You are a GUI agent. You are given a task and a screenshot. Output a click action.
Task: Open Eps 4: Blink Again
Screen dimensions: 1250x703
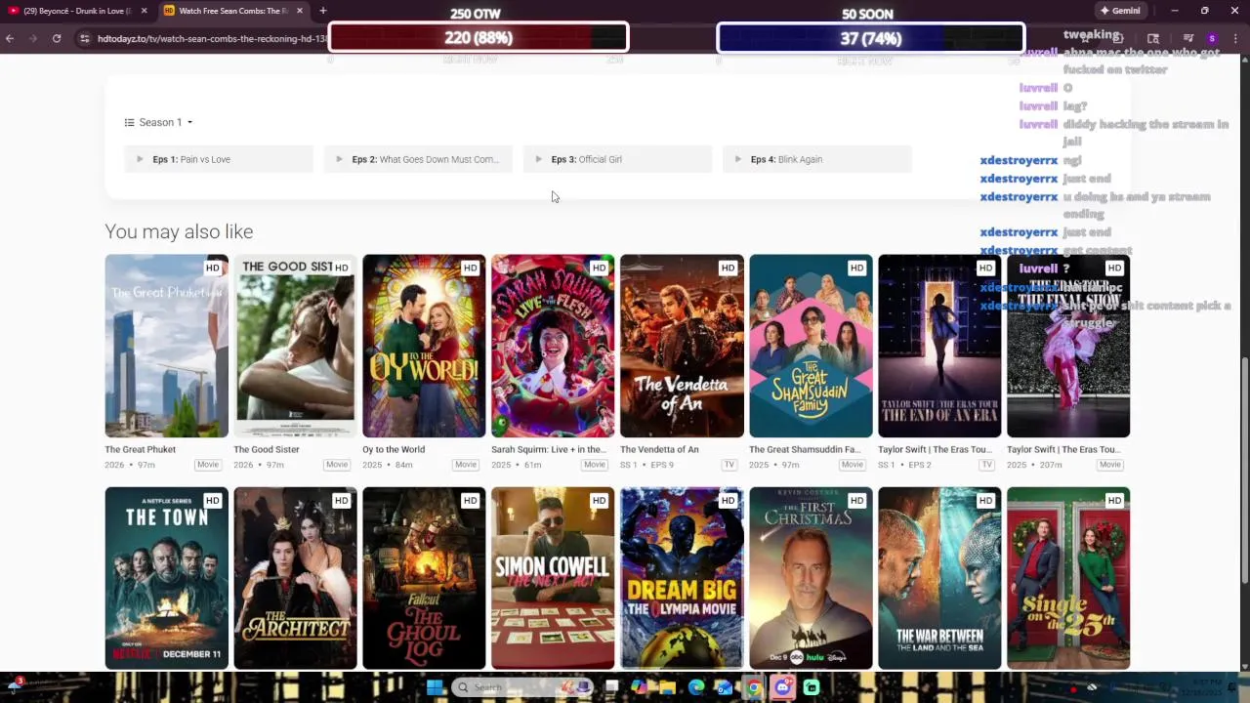point(816,159)
